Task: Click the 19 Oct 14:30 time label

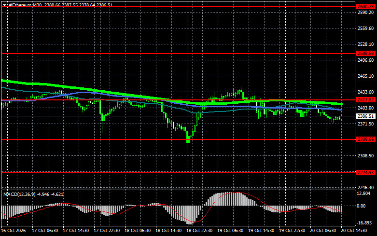Action: pyautogui.click(x=261, y=231)
